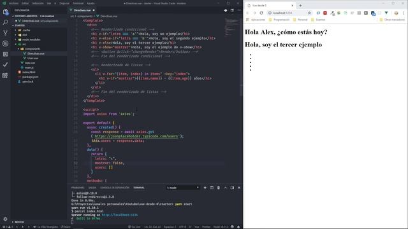Click the Chrome profile avatar
The width and height of the screenshot is (408, 229).
coord(397,13)
